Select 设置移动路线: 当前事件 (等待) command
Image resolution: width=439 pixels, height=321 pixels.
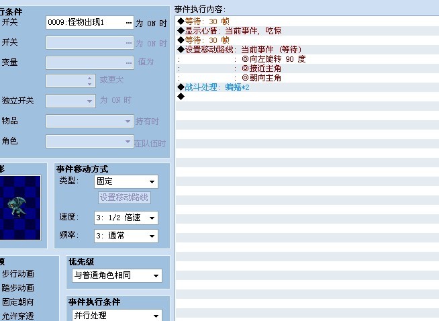[307, 50]
